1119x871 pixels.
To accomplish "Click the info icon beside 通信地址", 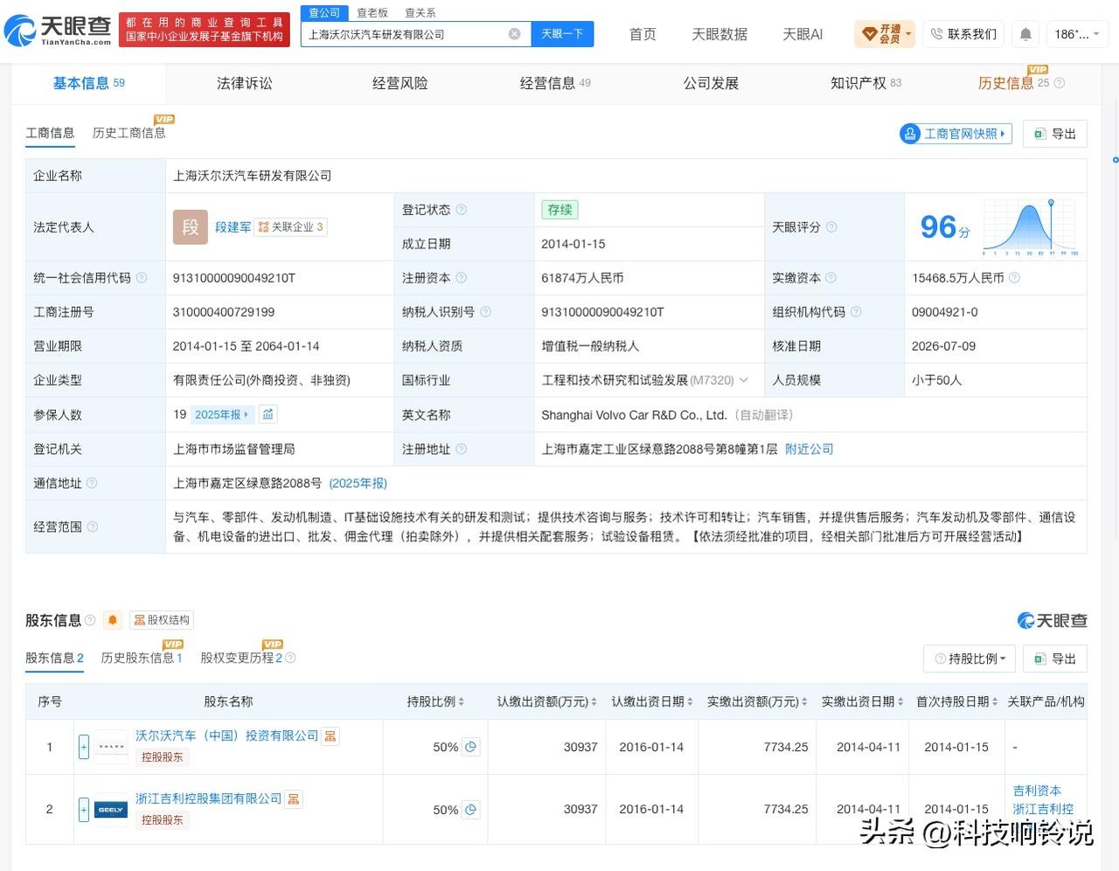I will tap(92, 484).
